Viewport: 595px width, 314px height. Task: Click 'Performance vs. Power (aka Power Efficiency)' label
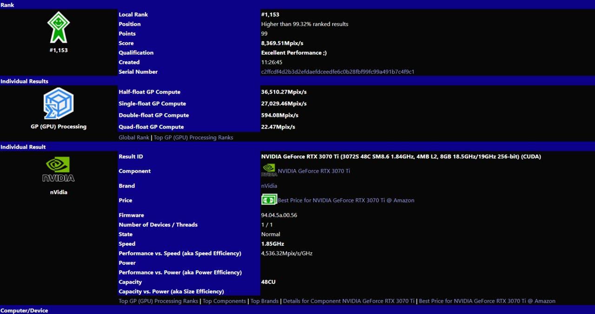180,272
